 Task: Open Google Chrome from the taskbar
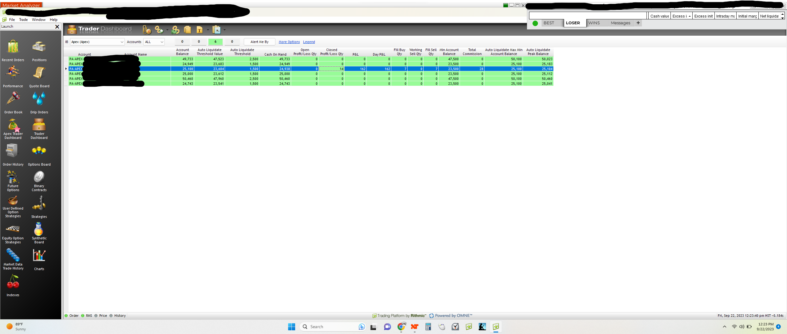point(401,327)
